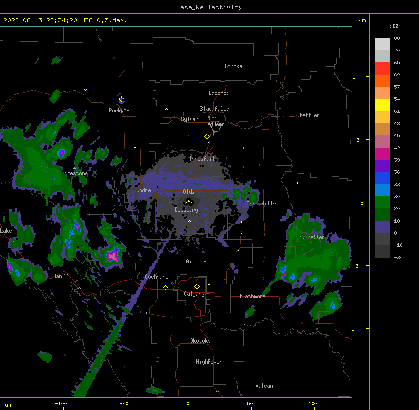Click the ThreeHills label

pos(261,204)
